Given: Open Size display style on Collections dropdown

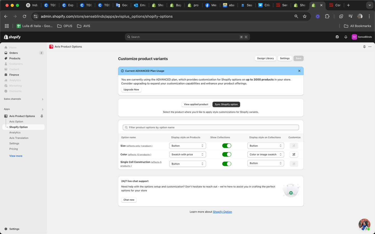Looking at the screenshot, I should point(265,146).
